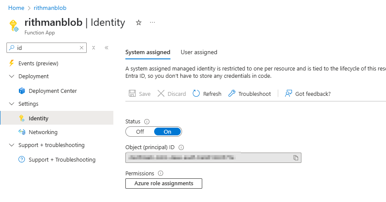Open the more options ellipsis menu

(x=152, y=22)
